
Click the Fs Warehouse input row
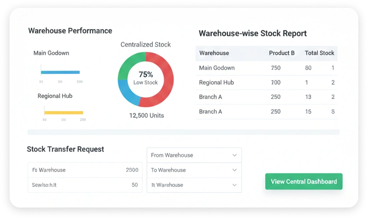click(85, 170)
